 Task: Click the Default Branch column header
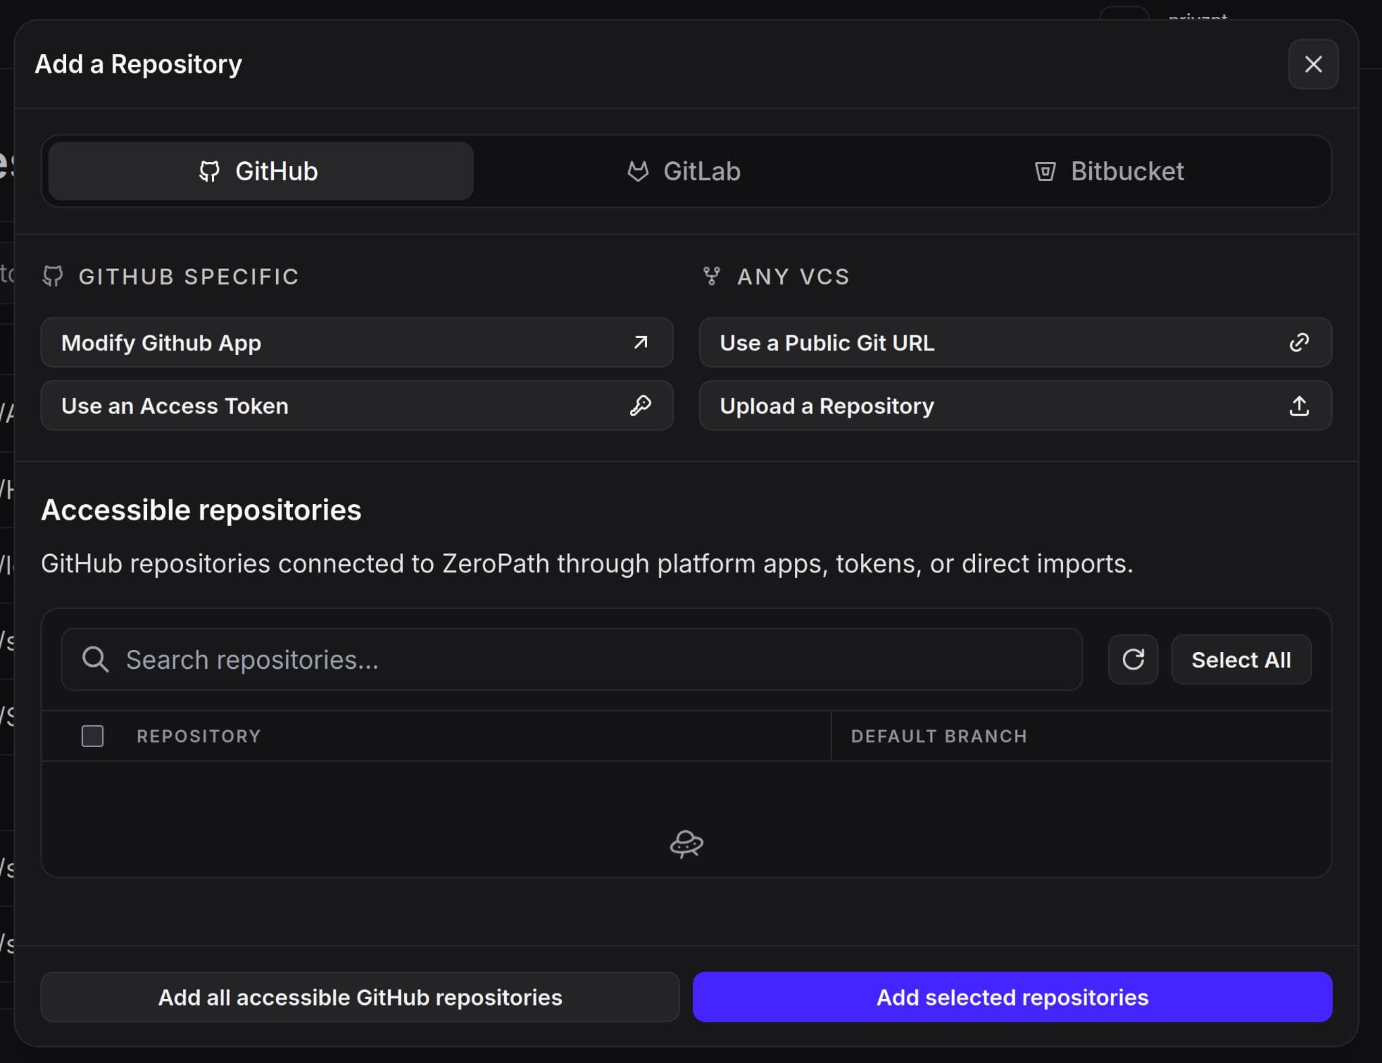click(x=939, y=736)
